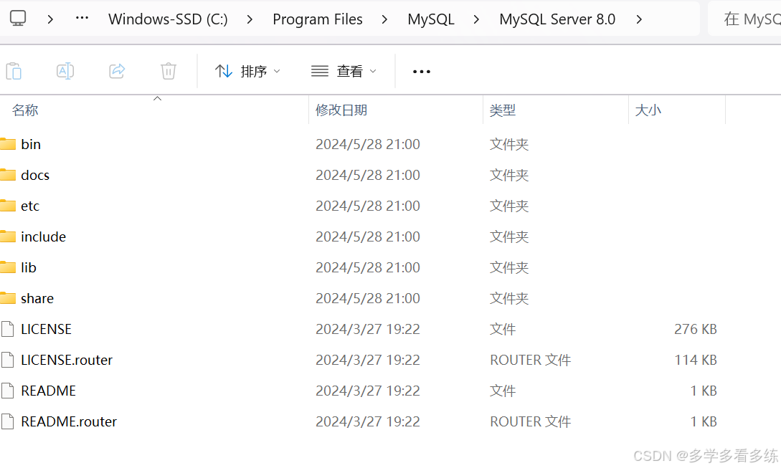Click the etc folder icon
Viewport: 781px width, 468px height.
pos(8,206)
